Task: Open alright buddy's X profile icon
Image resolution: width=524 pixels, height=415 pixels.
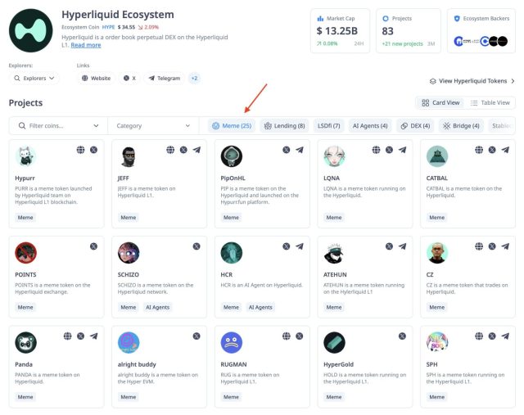Action: 196,336
